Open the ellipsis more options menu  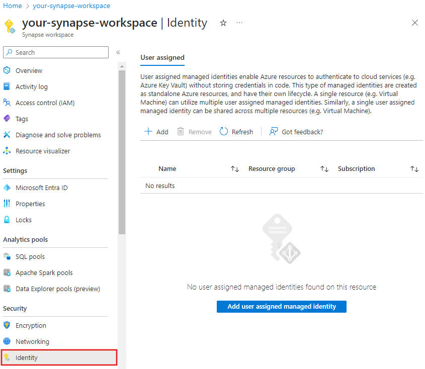pos(239,23)
